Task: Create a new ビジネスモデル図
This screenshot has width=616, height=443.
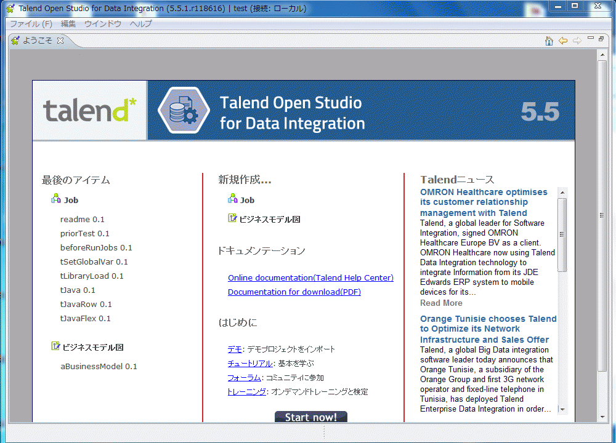Action: tap(270, 219)
